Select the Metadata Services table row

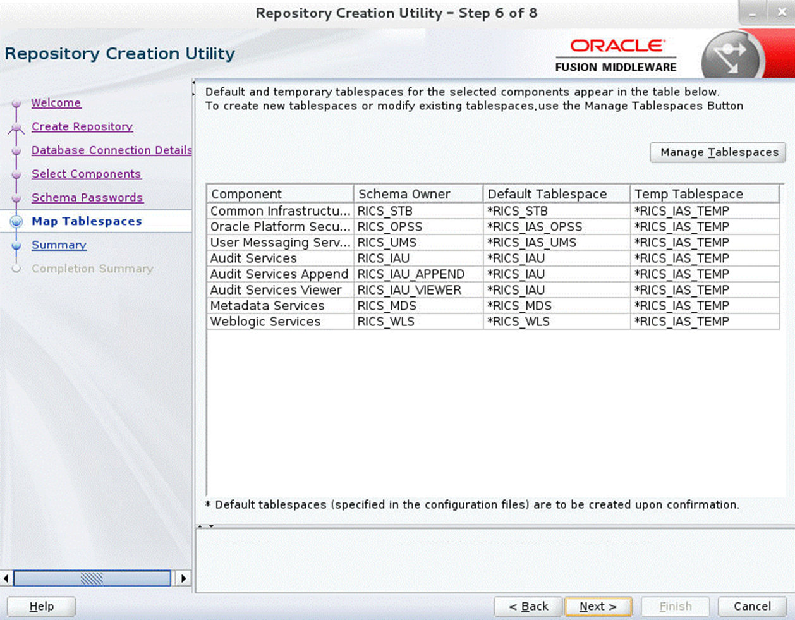tap(379, 305)
